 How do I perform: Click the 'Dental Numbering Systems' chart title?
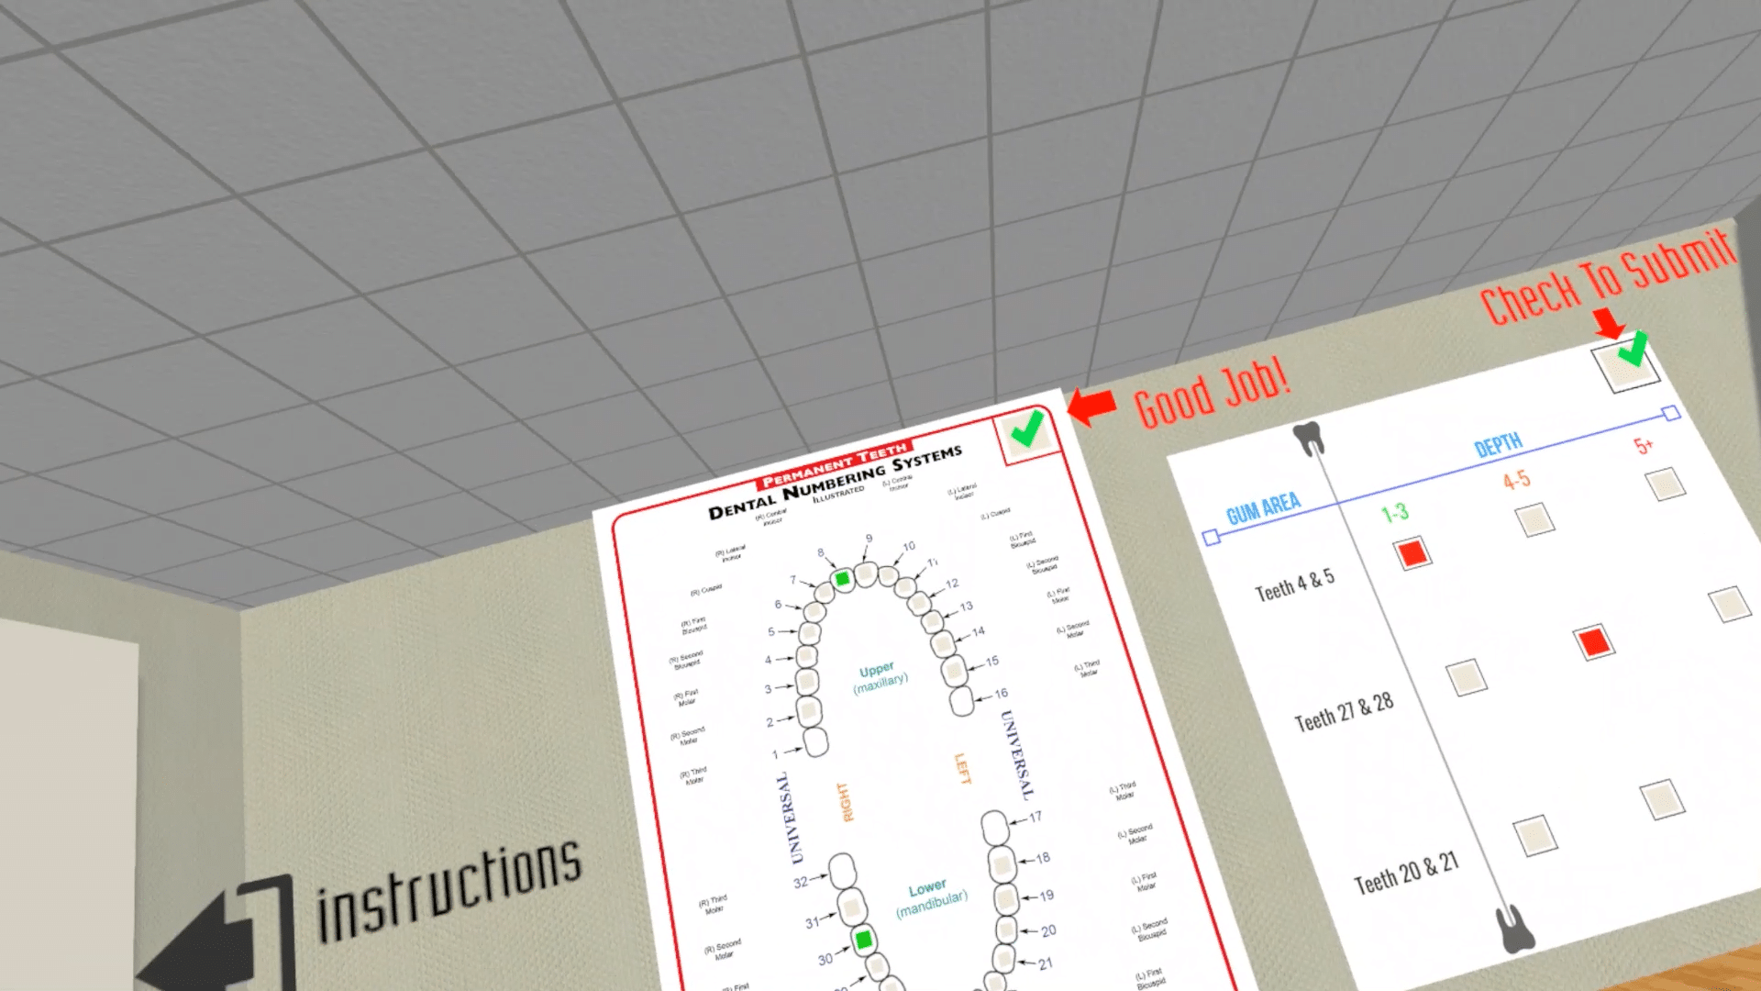pyautogui.click(x=835, y=483)
